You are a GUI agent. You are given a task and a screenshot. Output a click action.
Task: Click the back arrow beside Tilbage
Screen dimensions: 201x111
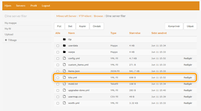(6, 40)
